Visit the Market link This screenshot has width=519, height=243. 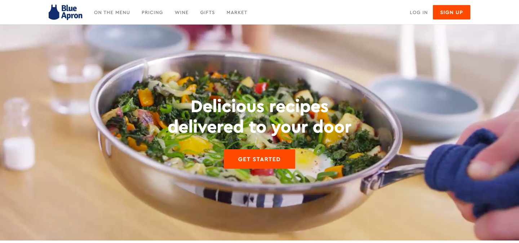(237, 12)
